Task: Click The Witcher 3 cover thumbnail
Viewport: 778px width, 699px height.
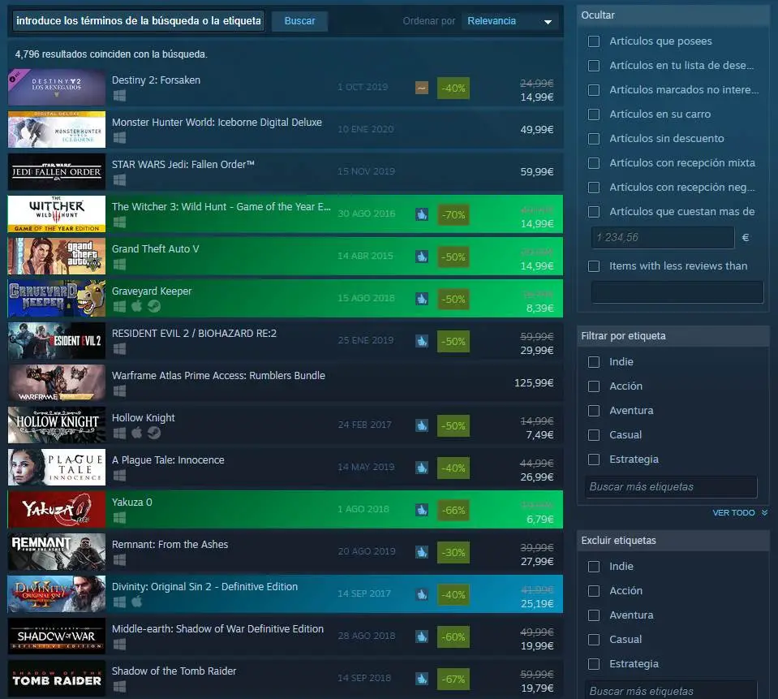Action: coord(57,214)
